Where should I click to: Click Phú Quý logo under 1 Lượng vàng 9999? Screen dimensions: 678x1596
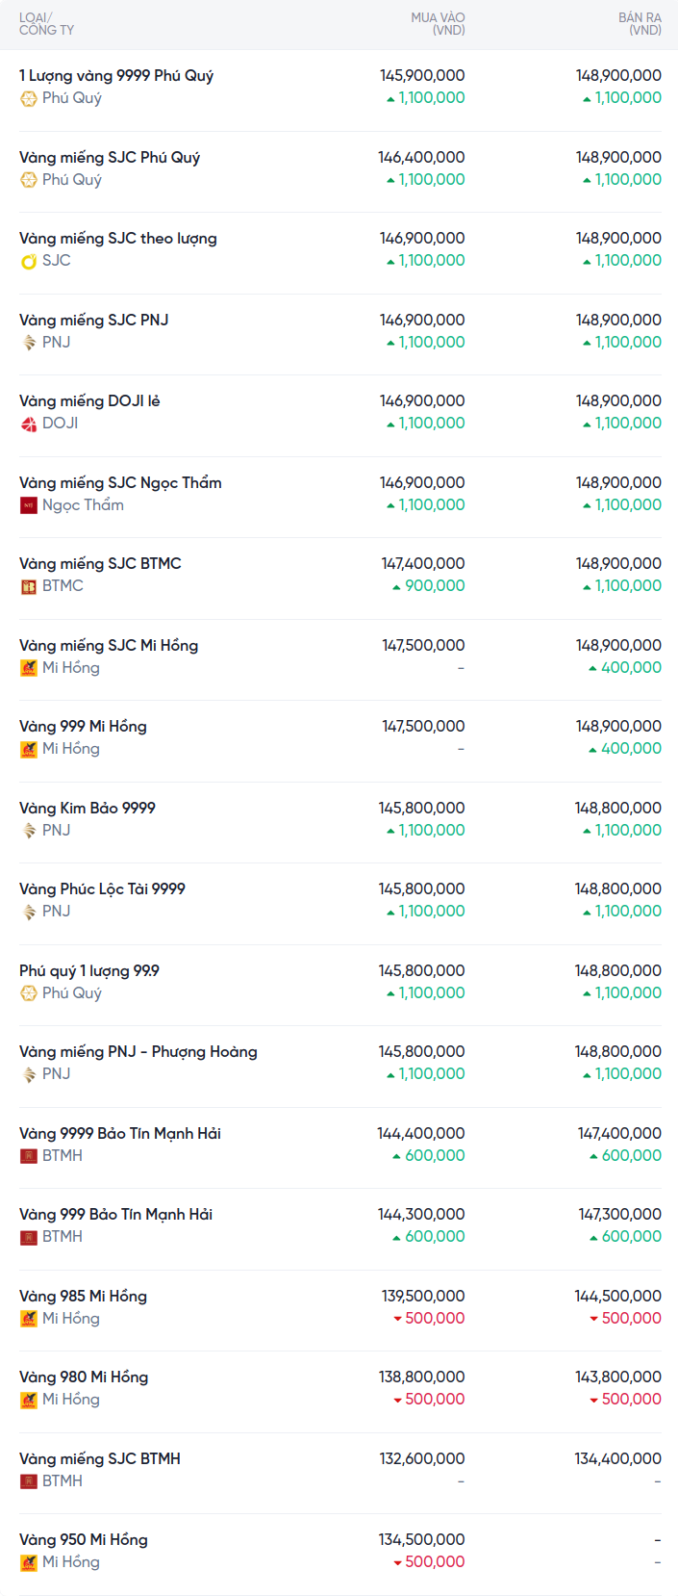pos(29,98)
